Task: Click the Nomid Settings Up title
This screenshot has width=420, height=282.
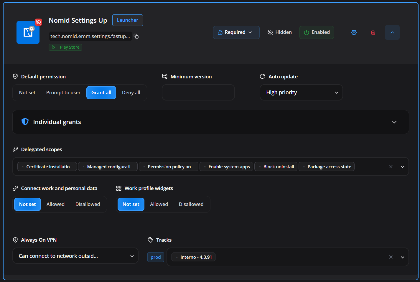Action: [78, 20]
